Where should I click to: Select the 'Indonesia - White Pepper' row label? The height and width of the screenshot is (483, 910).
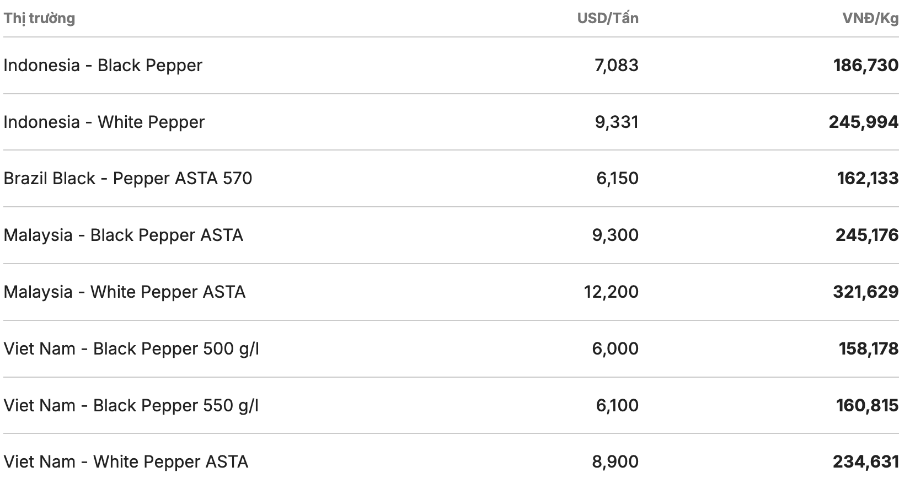click(x=104, y=122)
